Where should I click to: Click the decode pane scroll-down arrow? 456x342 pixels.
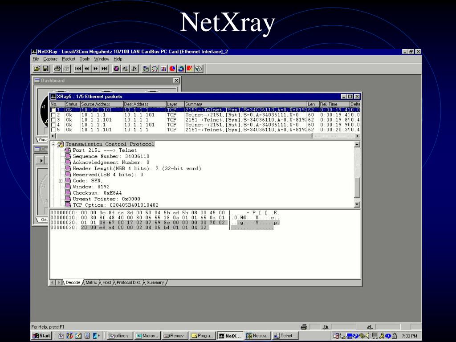click(357, 204)
